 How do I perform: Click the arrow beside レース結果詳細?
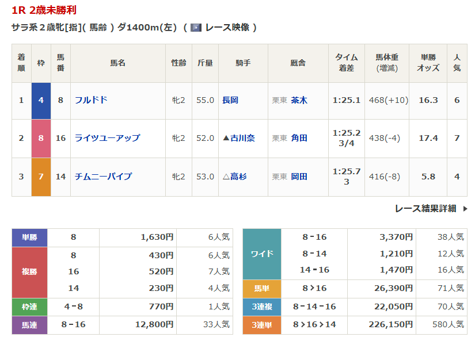point(465,209)
